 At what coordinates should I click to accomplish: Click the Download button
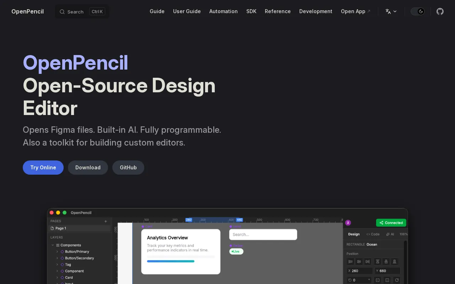(88, 168)
